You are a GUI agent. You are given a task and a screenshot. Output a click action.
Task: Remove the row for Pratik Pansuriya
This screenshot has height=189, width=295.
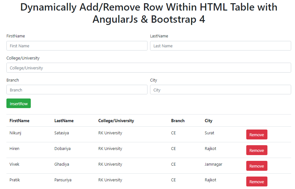point(257,181)
